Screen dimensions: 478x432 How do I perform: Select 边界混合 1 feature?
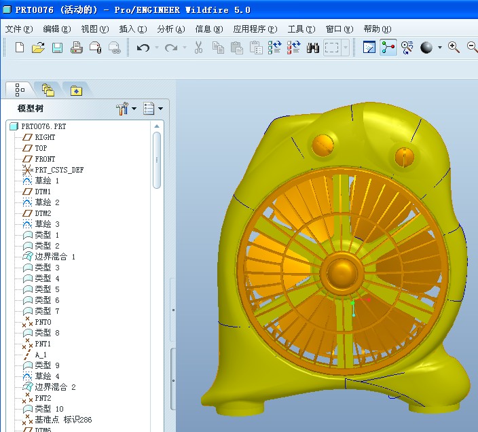coord(49,257)
